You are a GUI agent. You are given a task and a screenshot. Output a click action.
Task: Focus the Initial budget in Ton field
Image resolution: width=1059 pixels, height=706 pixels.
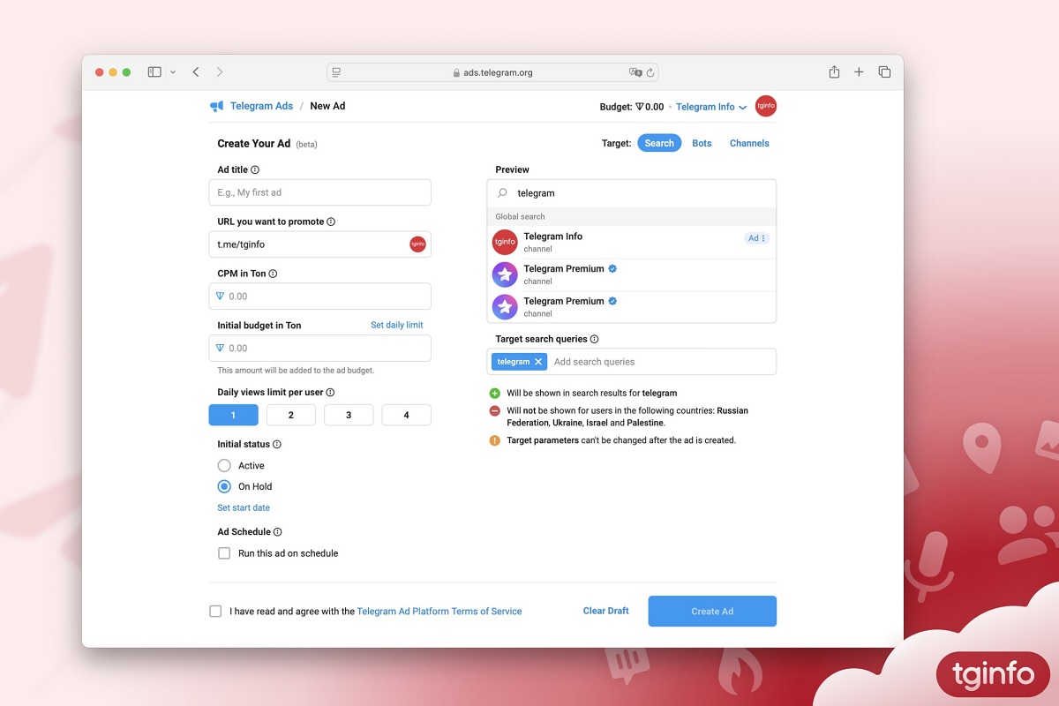320,348
